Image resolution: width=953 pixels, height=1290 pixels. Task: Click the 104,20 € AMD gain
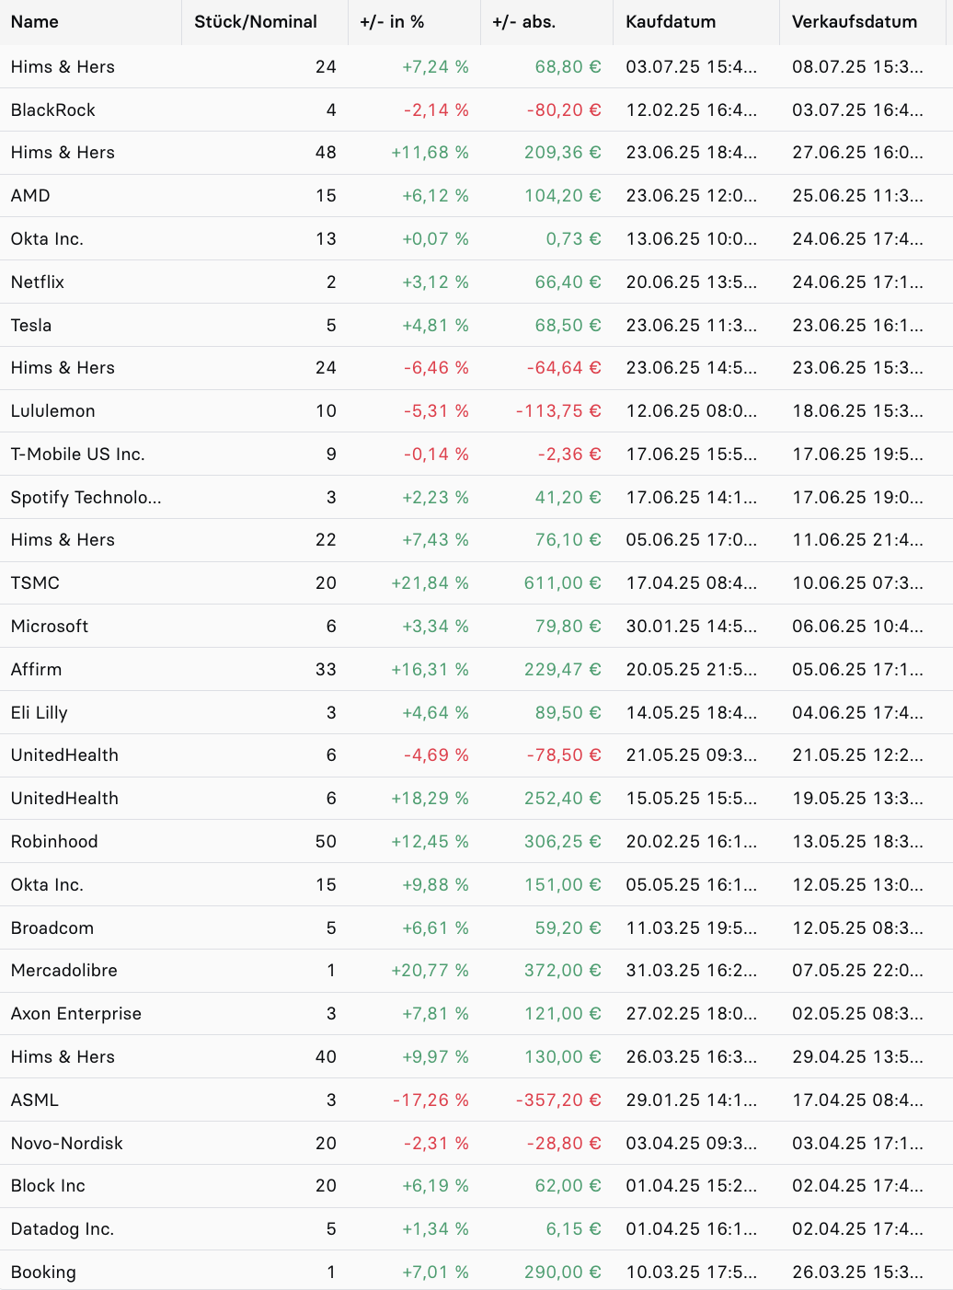pyautogui.click(x=563, y=196)
